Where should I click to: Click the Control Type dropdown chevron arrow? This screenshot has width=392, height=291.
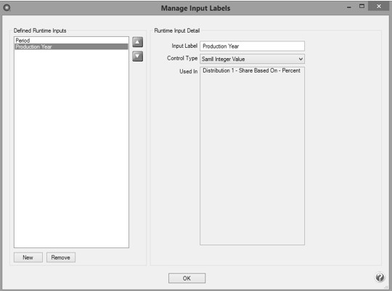pyautogui.click(x=301, y=59)
